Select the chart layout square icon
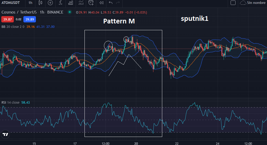 (233, 3)
